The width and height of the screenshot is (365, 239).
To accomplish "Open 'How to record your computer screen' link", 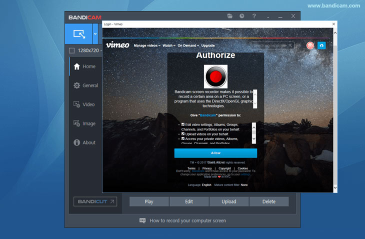I will pyautogui.click(x=187, y=220).
